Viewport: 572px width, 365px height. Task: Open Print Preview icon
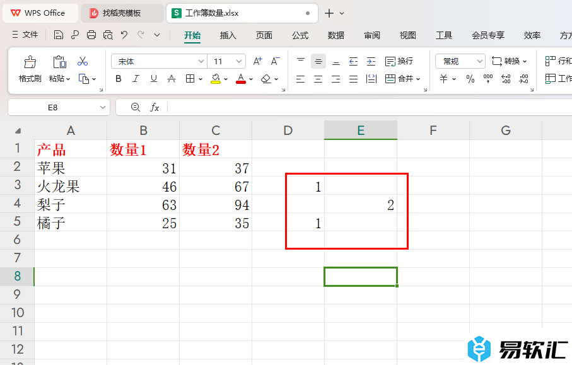point(108,35)
